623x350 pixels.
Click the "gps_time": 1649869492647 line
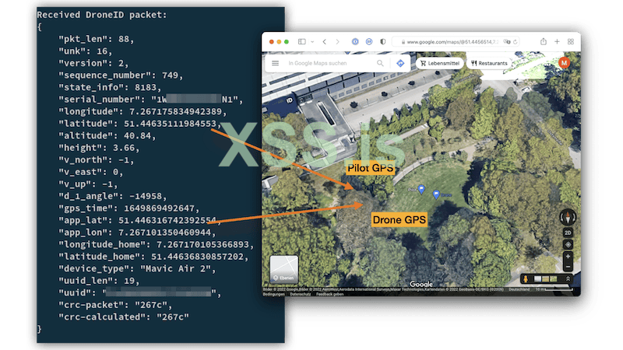(129, 208)
